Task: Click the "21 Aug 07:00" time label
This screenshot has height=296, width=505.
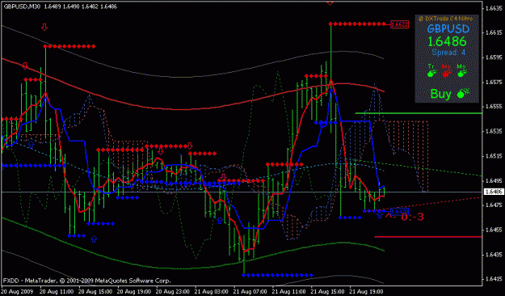Action: click(x=250, y=291)
